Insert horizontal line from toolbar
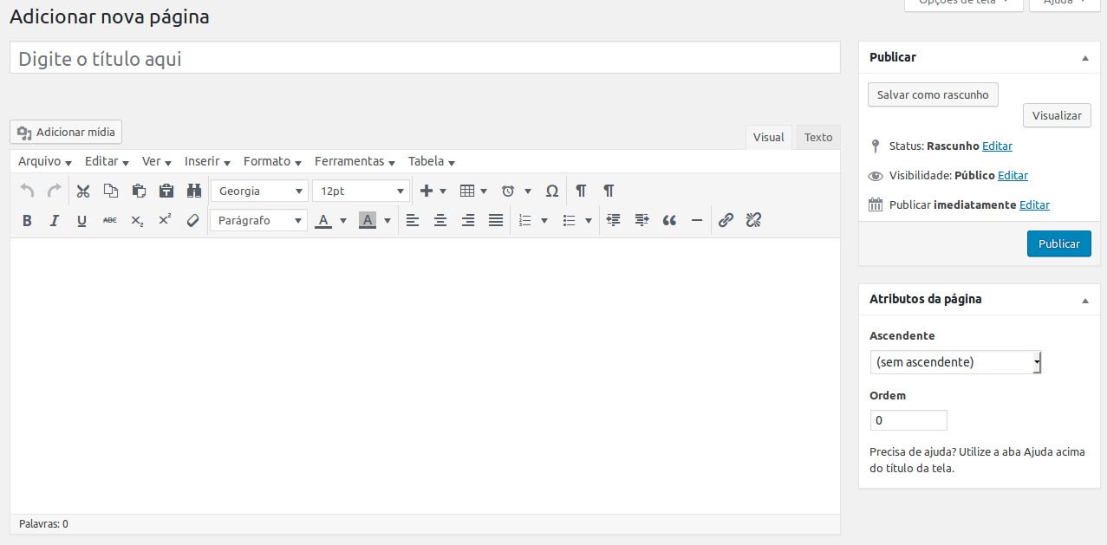This screenshot has height=545, width=1107. tap(696, 221)
